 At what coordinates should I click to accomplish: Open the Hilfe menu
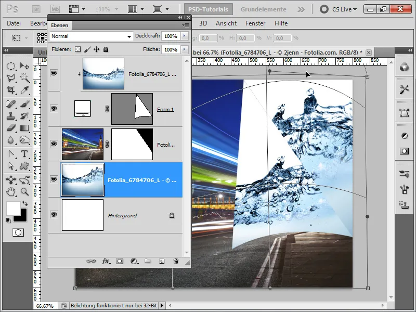[x=281, y=23]
